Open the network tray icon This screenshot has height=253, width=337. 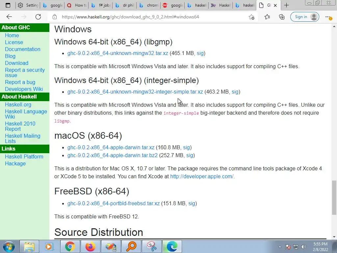pyautogui.click(x=296, y=247)
